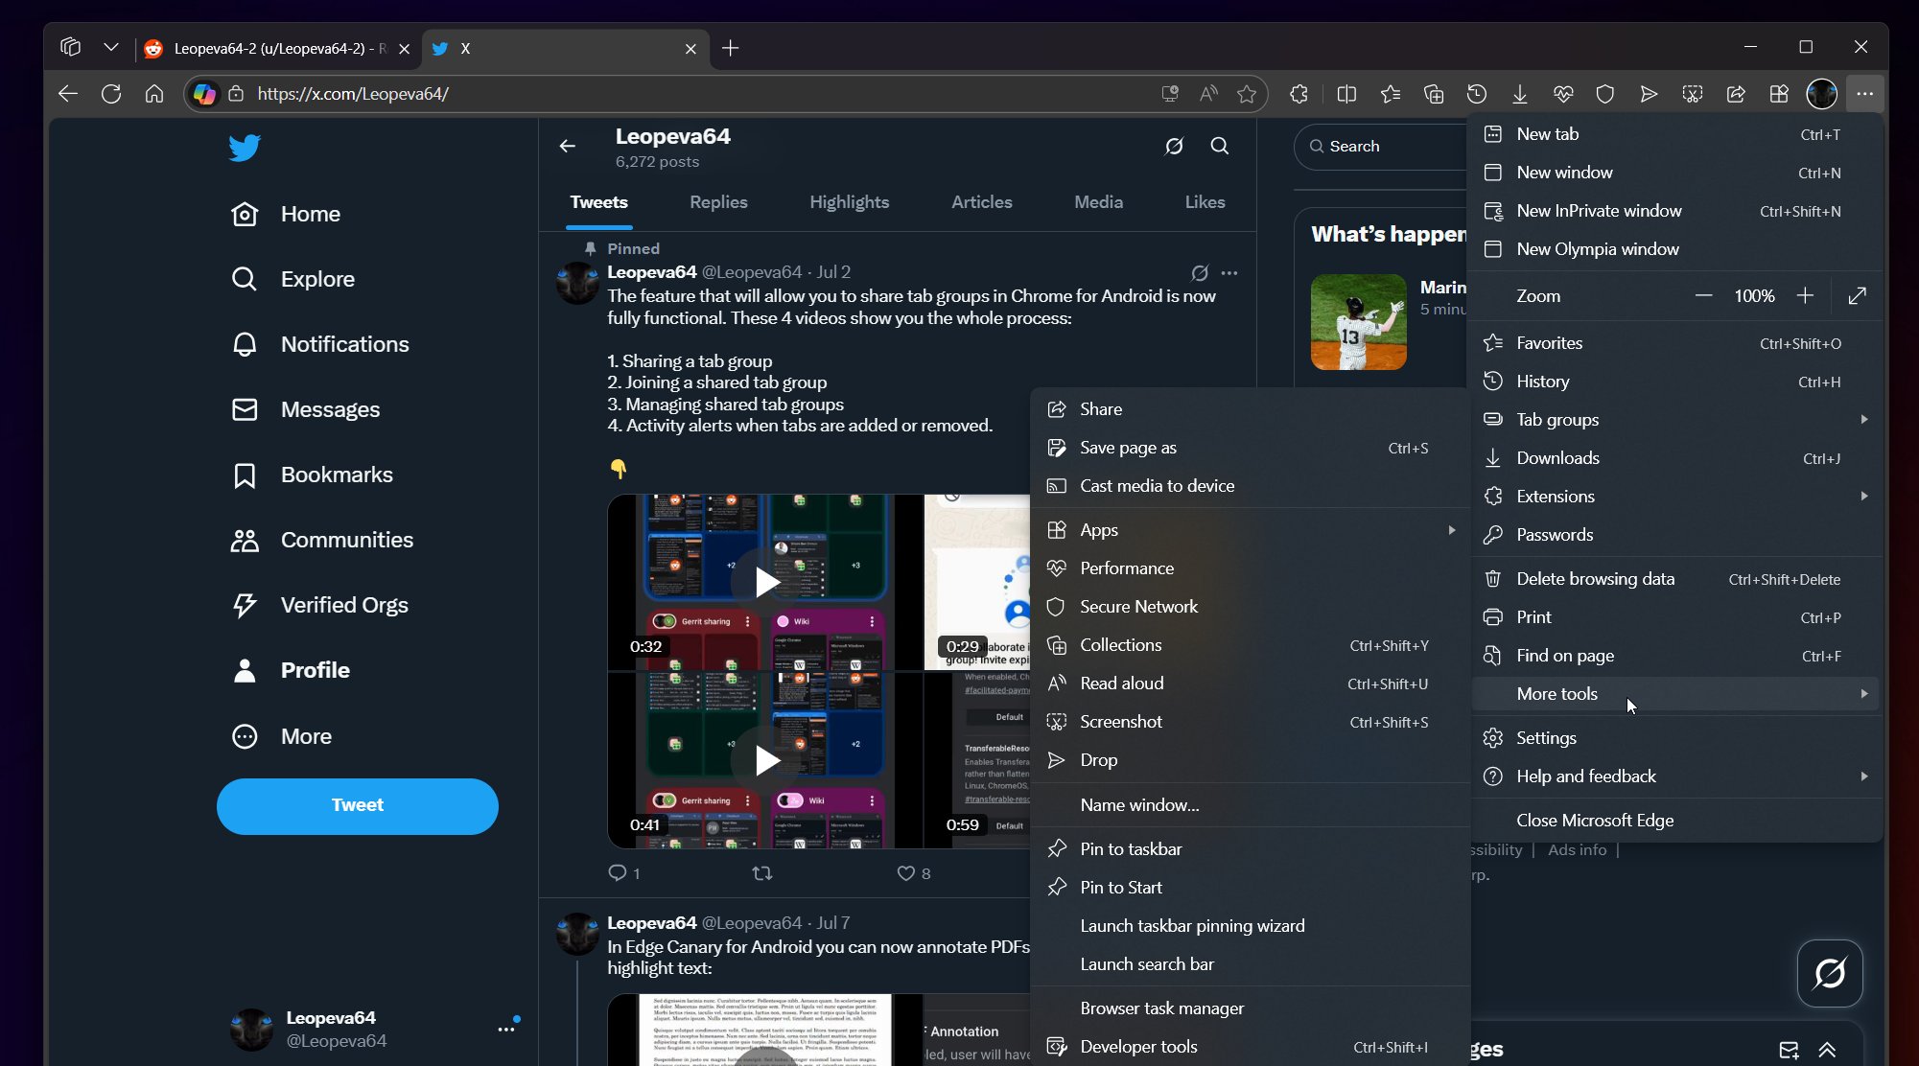
Task: Click the Screenshot toolbar icon
Action: click(x=1693, y=94)
